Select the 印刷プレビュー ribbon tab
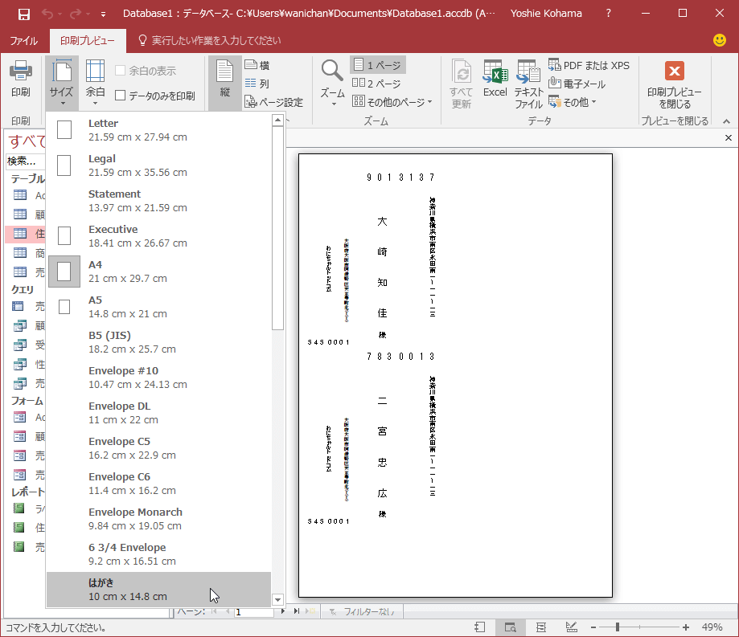 (88, 41)
